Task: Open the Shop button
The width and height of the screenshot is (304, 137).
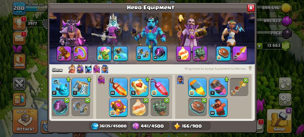Action: [x=279, y=121]
